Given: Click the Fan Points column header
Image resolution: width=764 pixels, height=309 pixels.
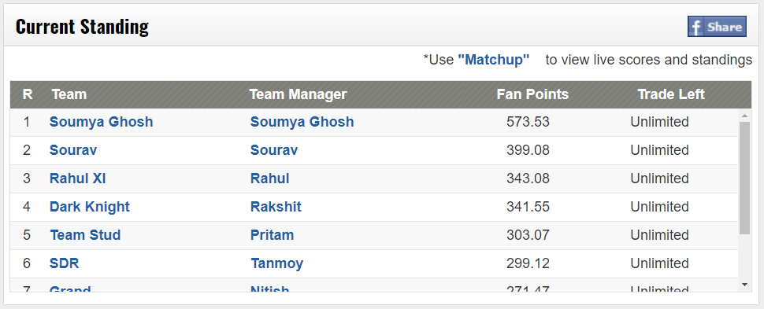Looking at the screenshot, I should point(532,94).
